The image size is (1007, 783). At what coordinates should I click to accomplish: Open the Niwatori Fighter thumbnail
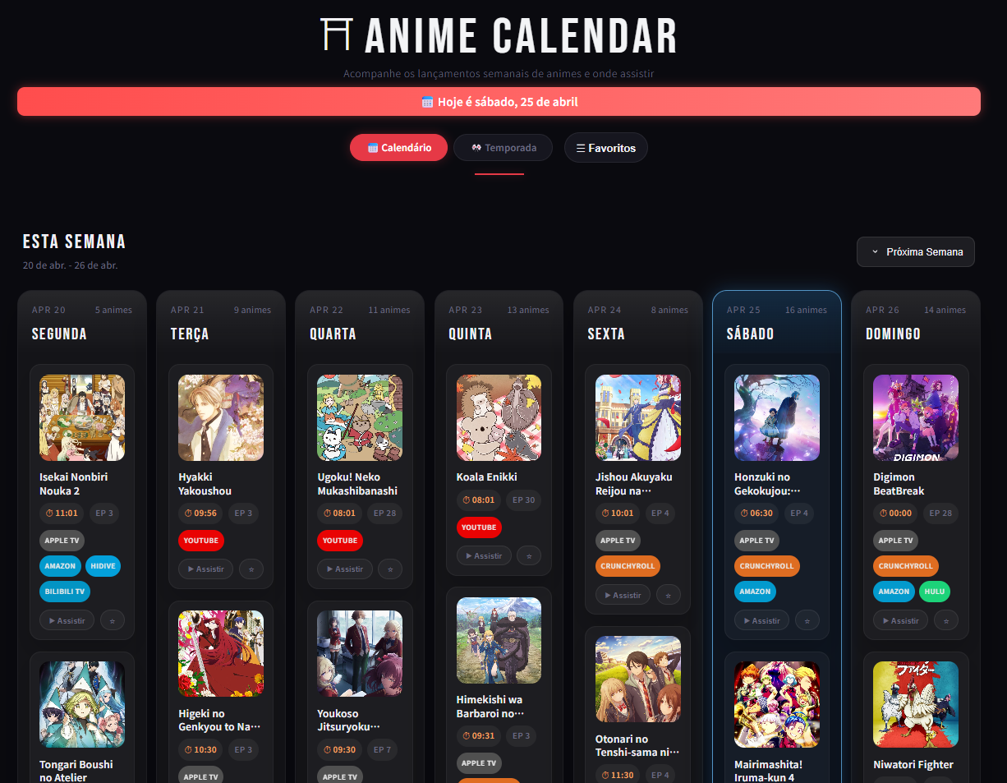916,705
